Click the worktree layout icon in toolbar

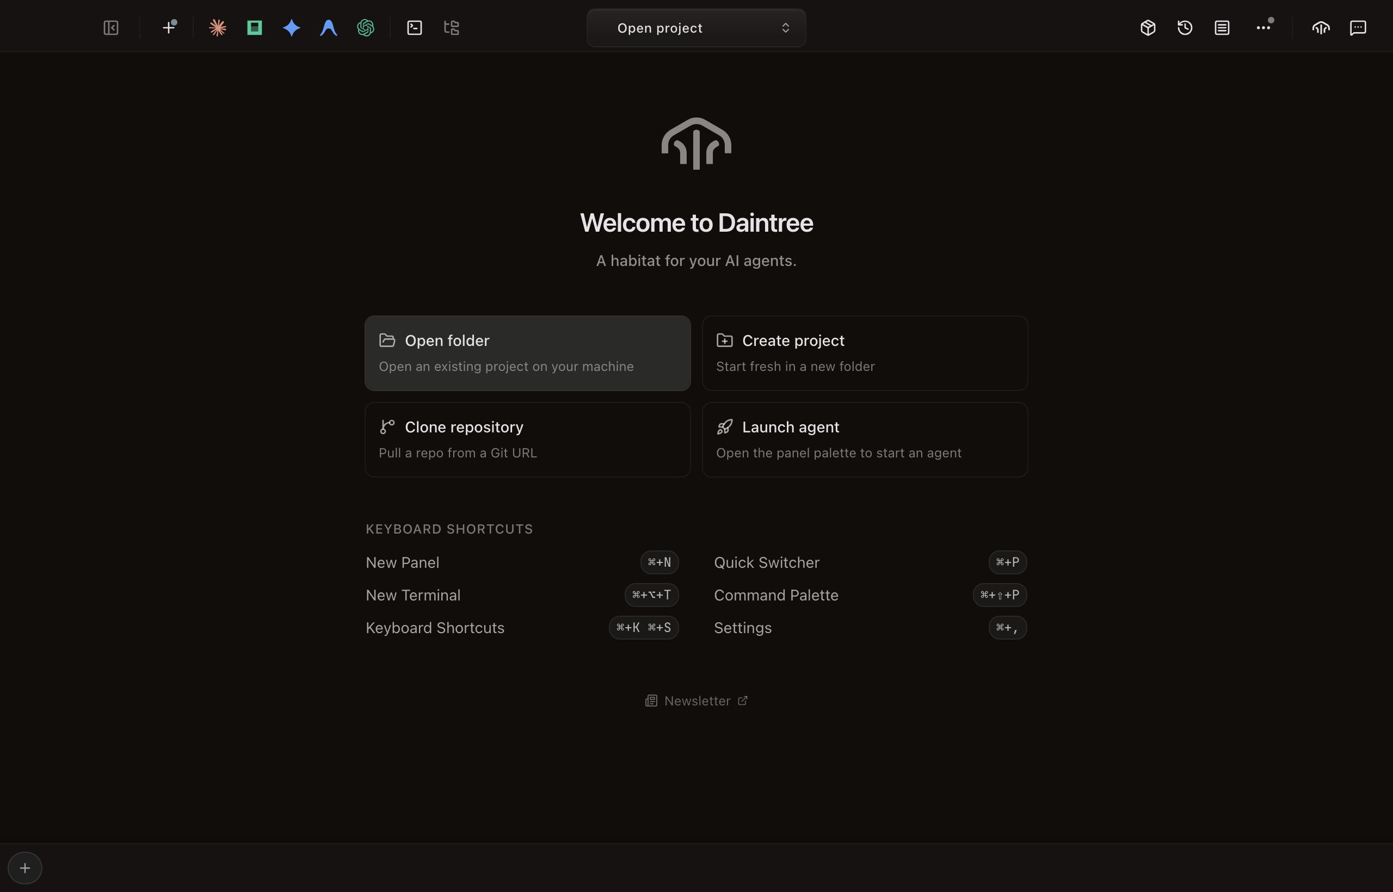(452, 28)
